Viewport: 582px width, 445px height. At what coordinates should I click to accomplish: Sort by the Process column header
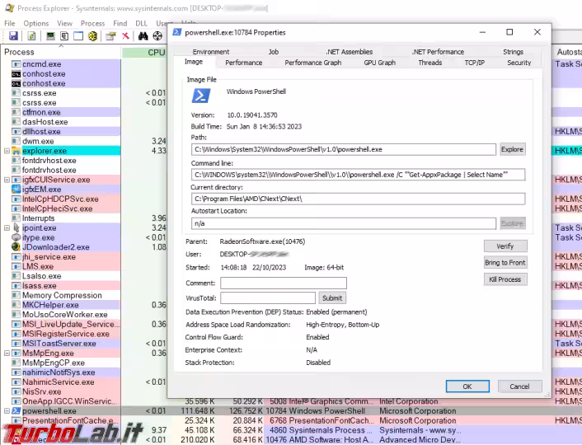pyautogui.click(x=61, y=52)
